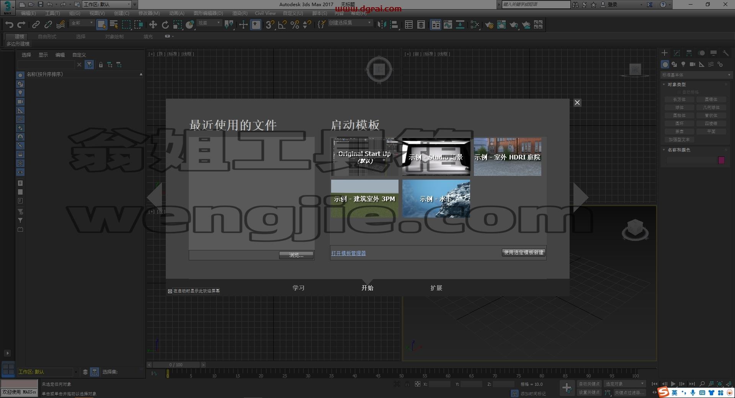The width and height of the screenshot is (735, 398).
Task: Collapse the 名称和颜色 rollout
Action: coord(679,150)
